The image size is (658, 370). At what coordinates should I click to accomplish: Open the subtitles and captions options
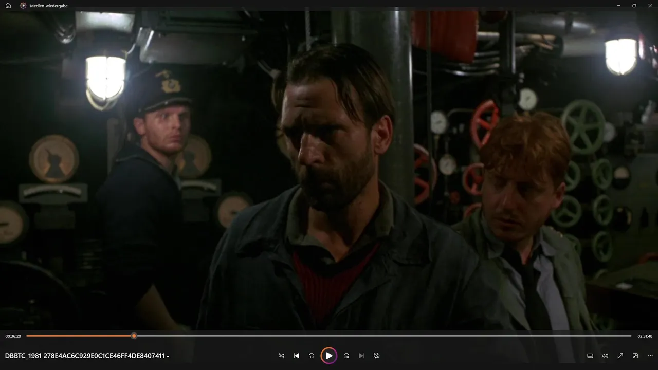[x=590, y=356]
